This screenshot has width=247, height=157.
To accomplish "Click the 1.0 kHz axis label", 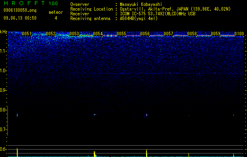I will point(4,71).
